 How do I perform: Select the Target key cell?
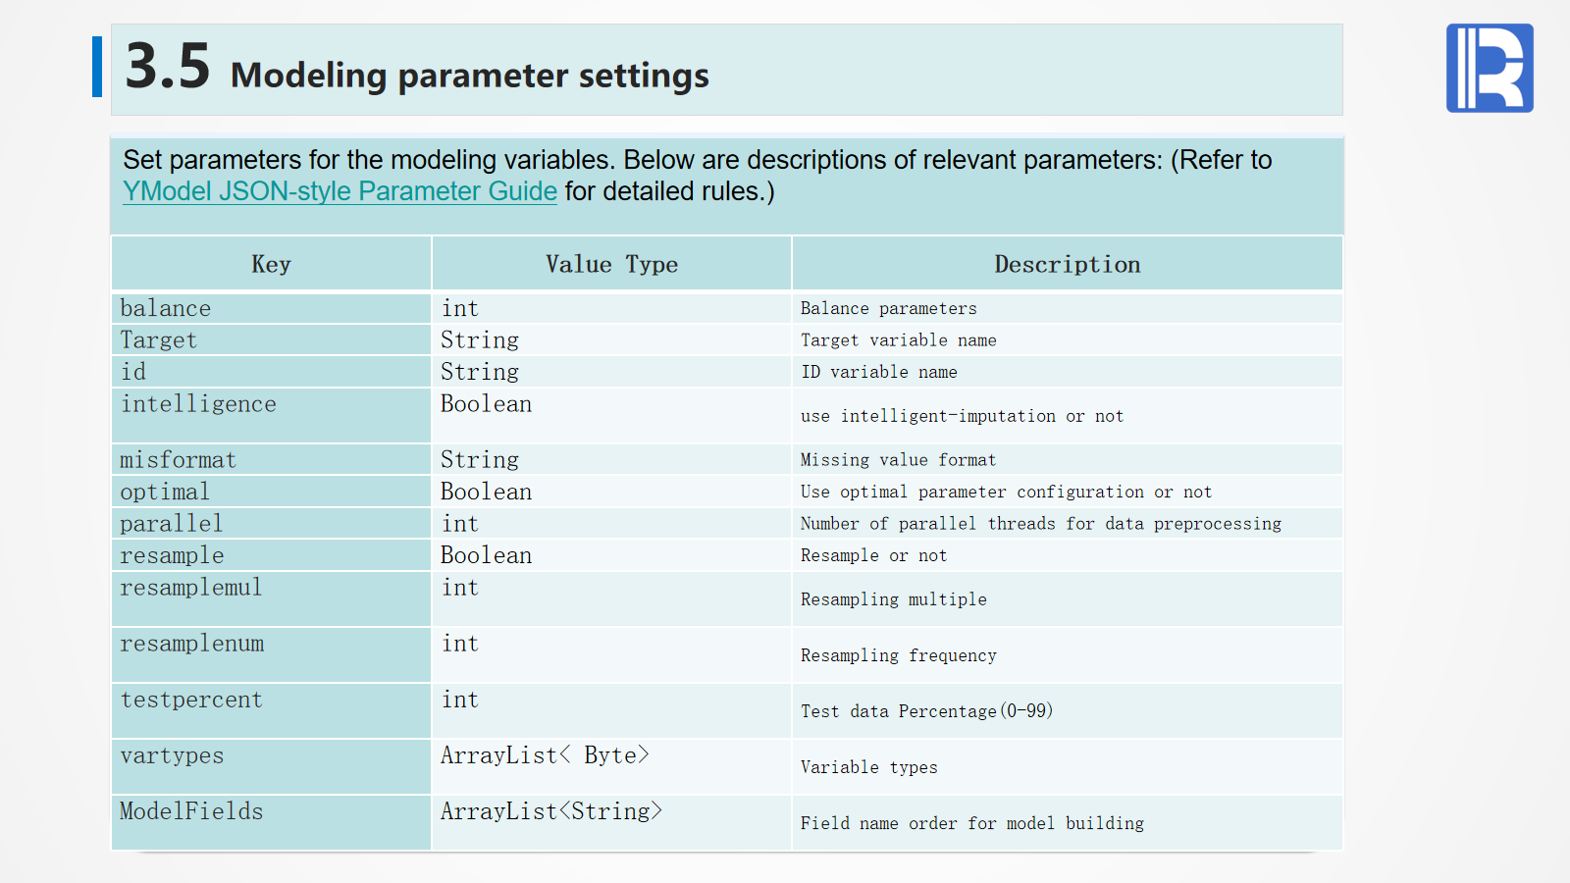click(159, 340)
